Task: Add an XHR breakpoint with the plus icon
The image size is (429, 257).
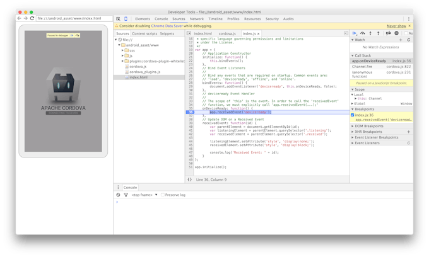Action: point(409,132)
